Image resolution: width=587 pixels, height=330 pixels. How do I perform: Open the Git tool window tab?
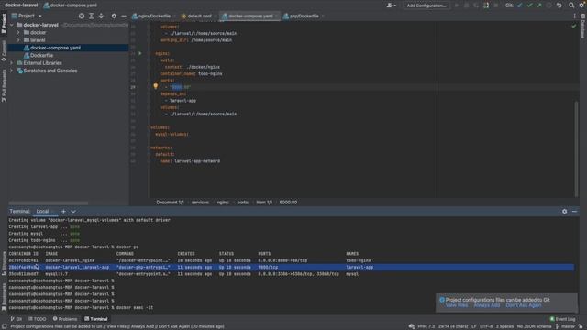[17, 319]
